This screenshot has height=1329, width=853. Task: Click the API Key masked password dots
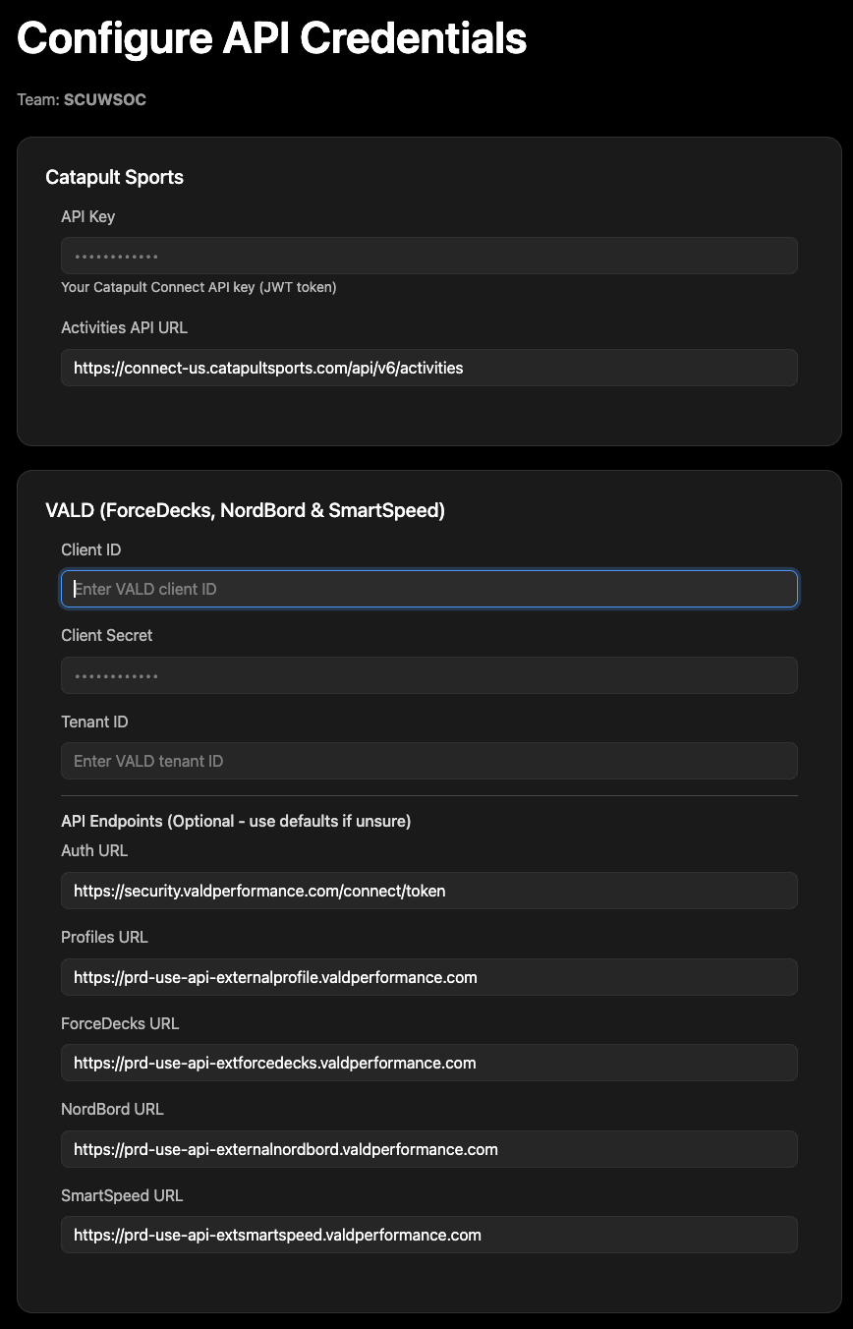pyautogui.click(x=115, y=256)
